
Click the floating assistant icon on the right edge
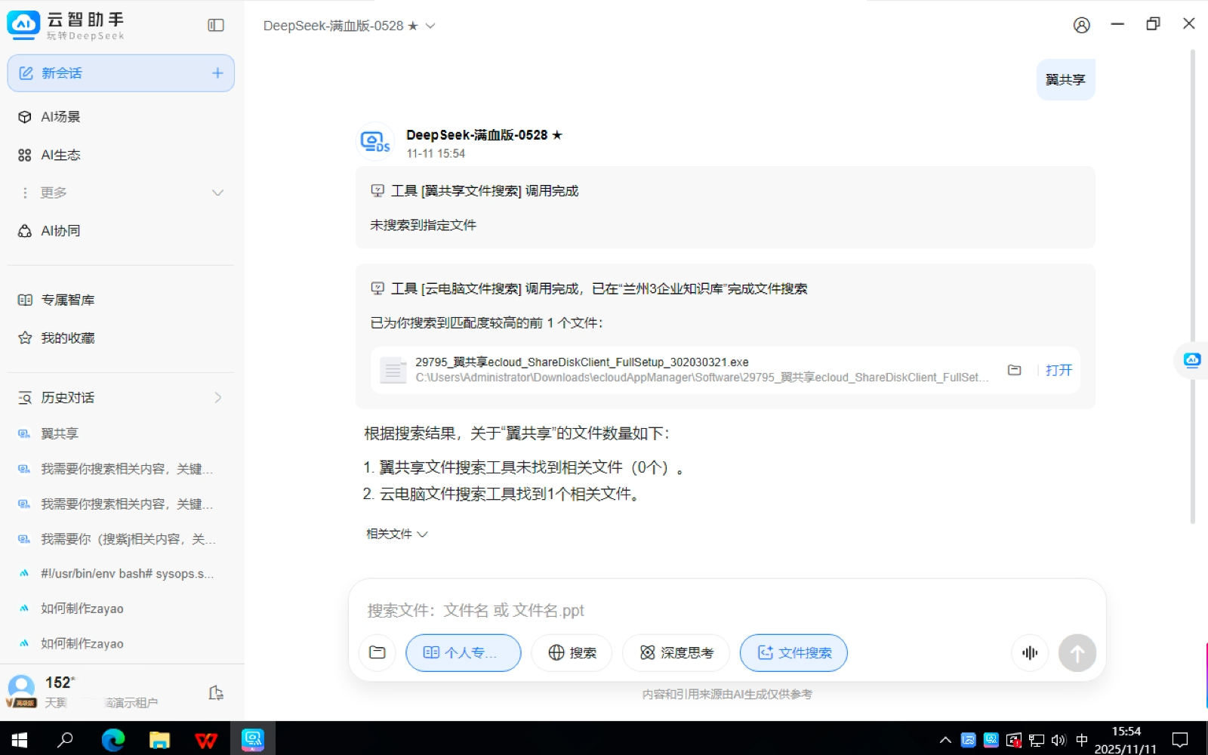1192,360
